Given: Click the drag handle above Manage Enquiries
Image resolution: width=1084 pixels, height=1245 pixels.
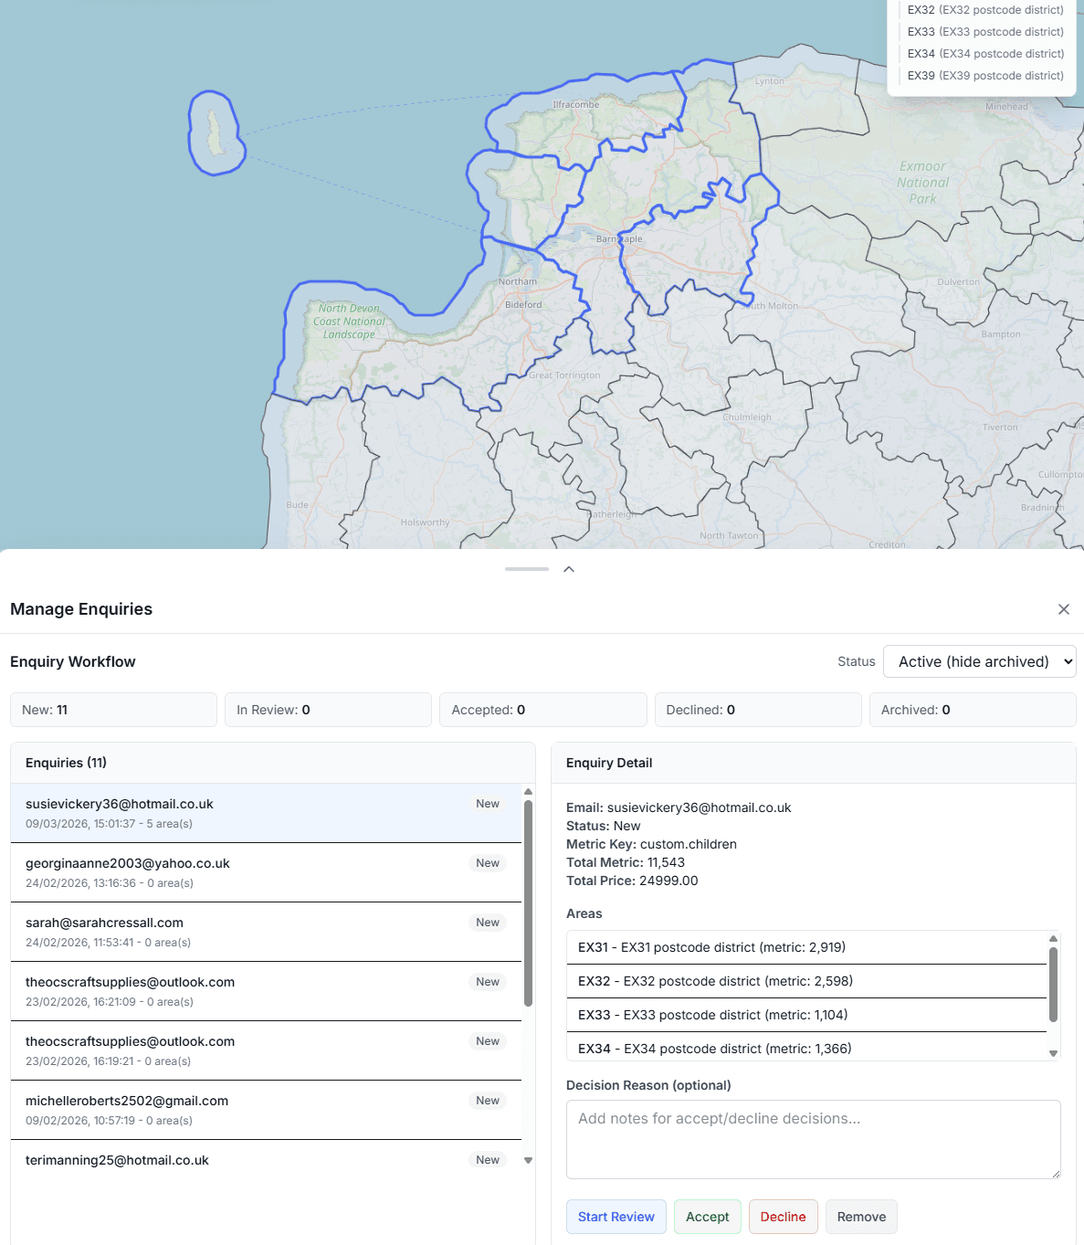Looking at the screenshot, I should (527, 567).
